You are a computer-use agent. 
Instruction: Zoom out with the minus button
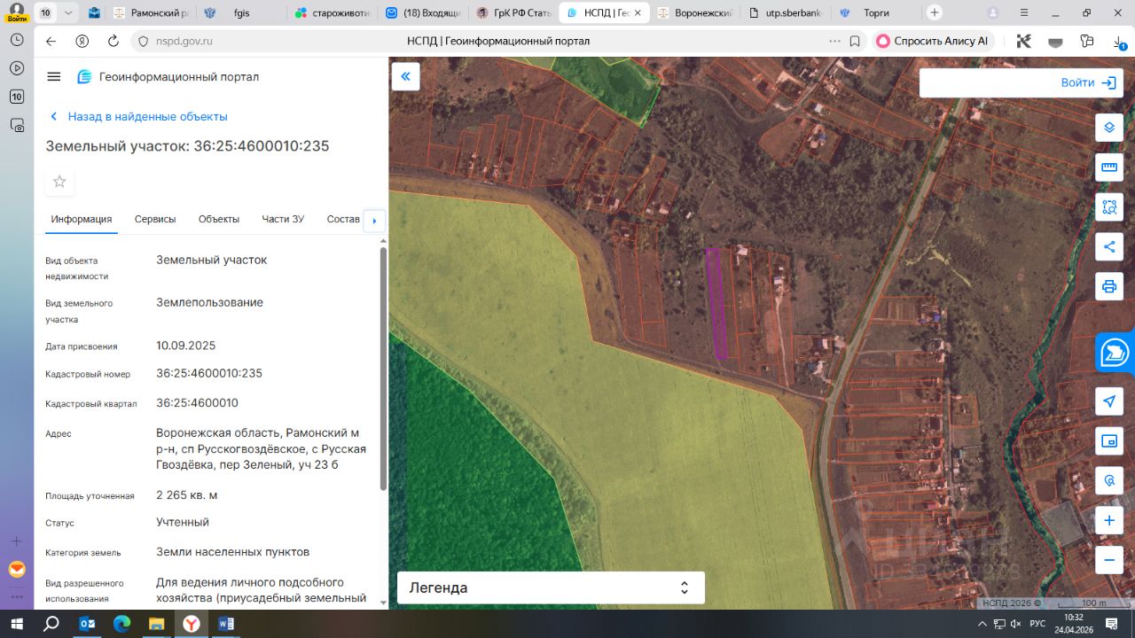(x=1108, y=560)
